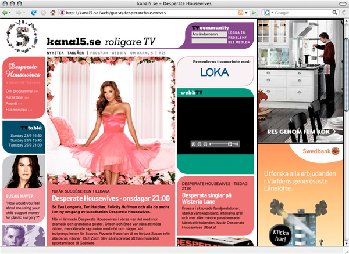Click the Kanal 5 favicon in the address bar
This screenshot has height=254, width=349.
coord(62,13)
